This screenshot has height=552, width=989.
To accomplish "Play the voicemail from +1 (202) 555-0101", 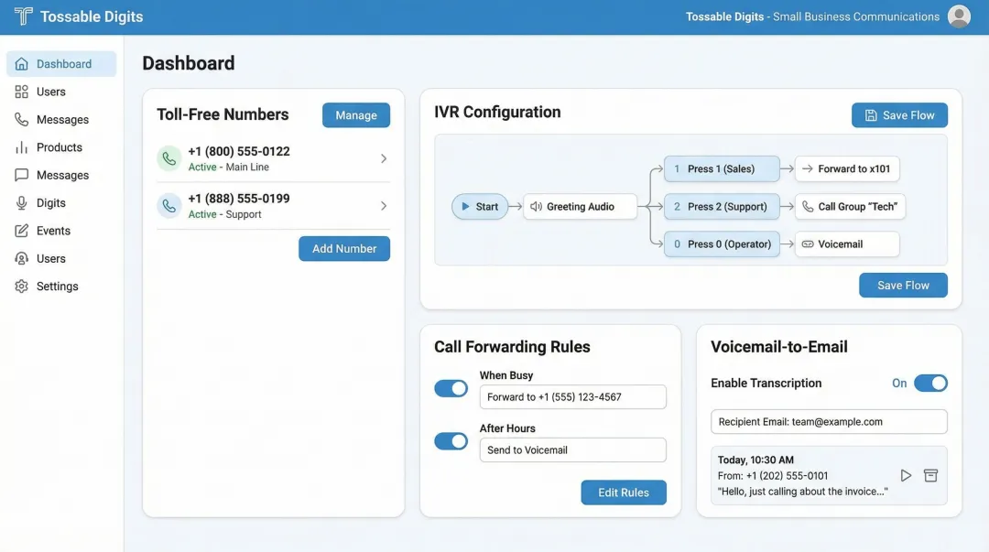I will 906,475.
